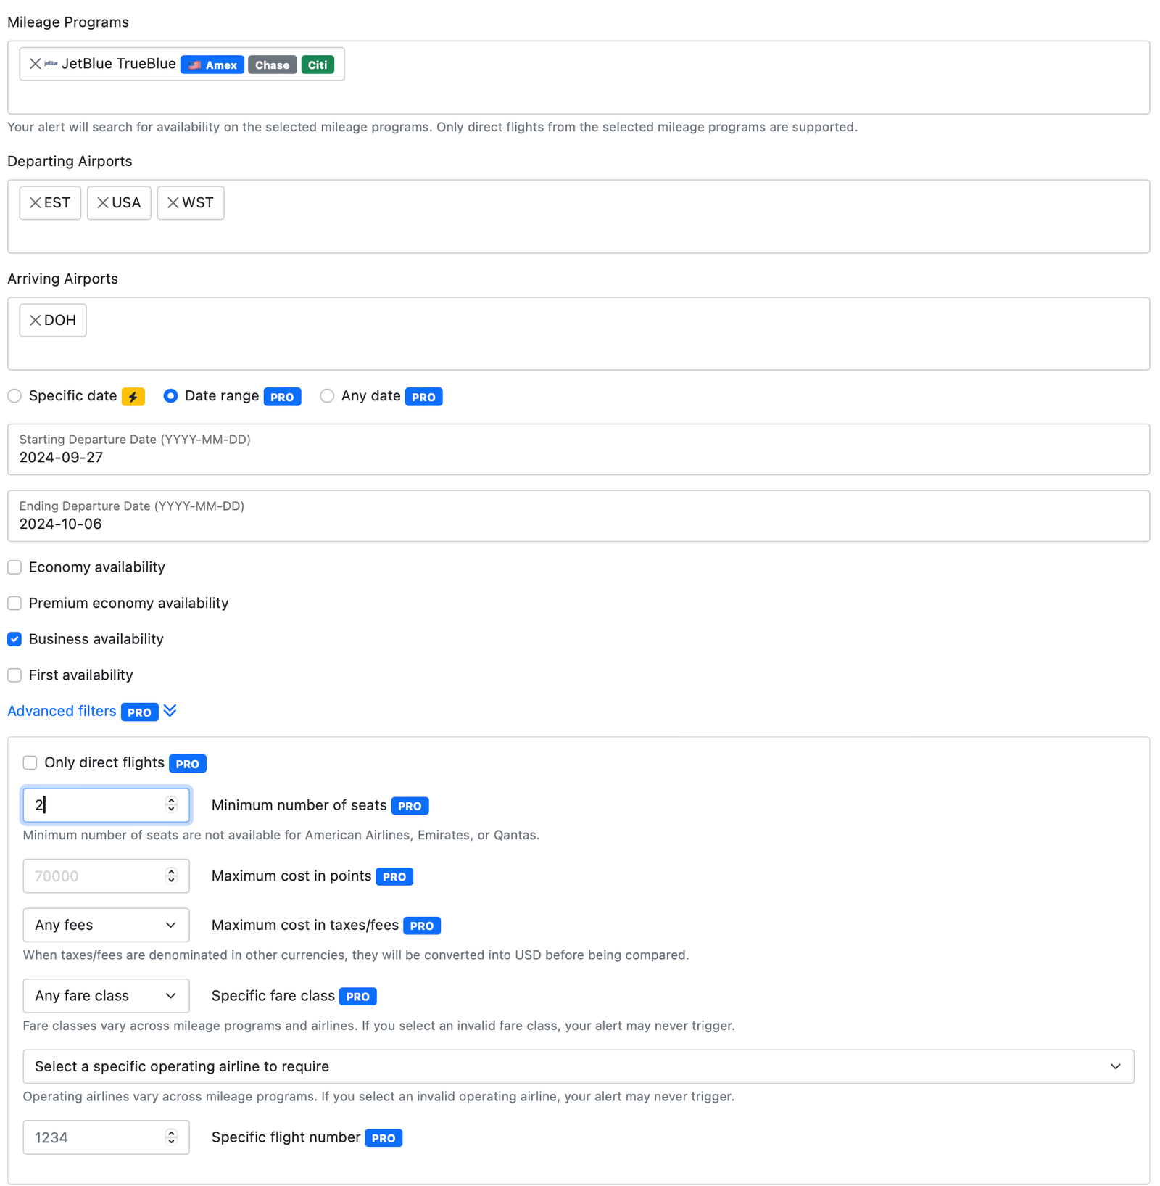
Task: Click stepper arrows on minimum seats field
Action: pos(171,804)
